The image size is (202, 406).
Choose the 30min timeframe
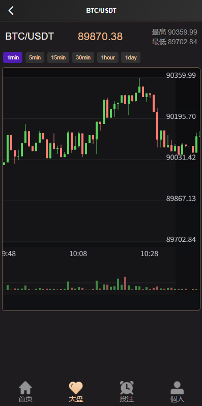pyautogui.click(x=83, y=57)
